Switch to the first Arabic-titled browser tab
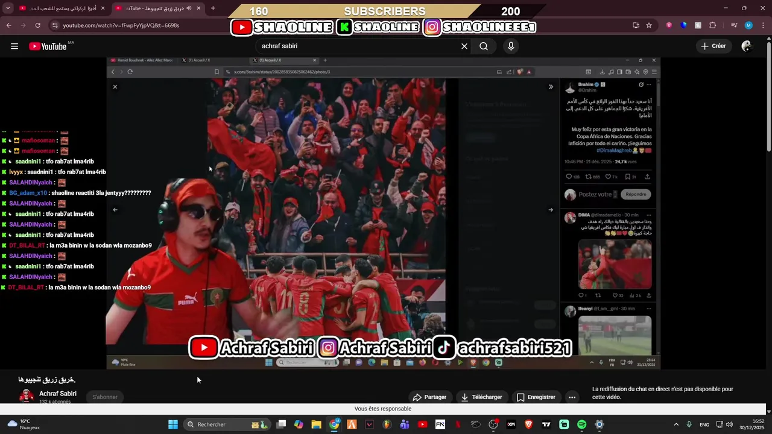The height and width of the screenshot is (434, 772). tap(62, 8)
